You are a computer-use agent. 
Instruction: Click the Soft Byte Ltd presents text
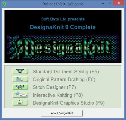(x=63, y=19)
